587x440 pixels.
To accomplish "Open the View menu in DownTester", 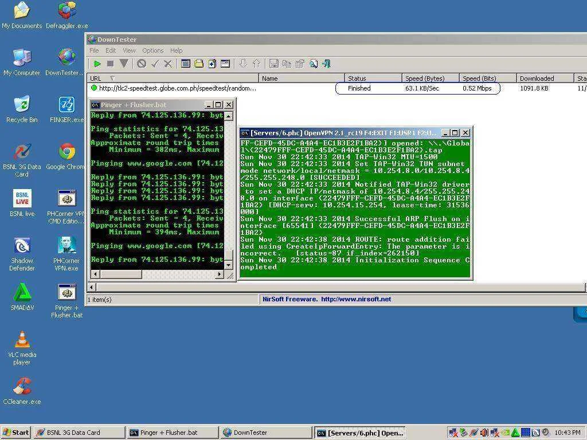I will (x=129, y=50).
